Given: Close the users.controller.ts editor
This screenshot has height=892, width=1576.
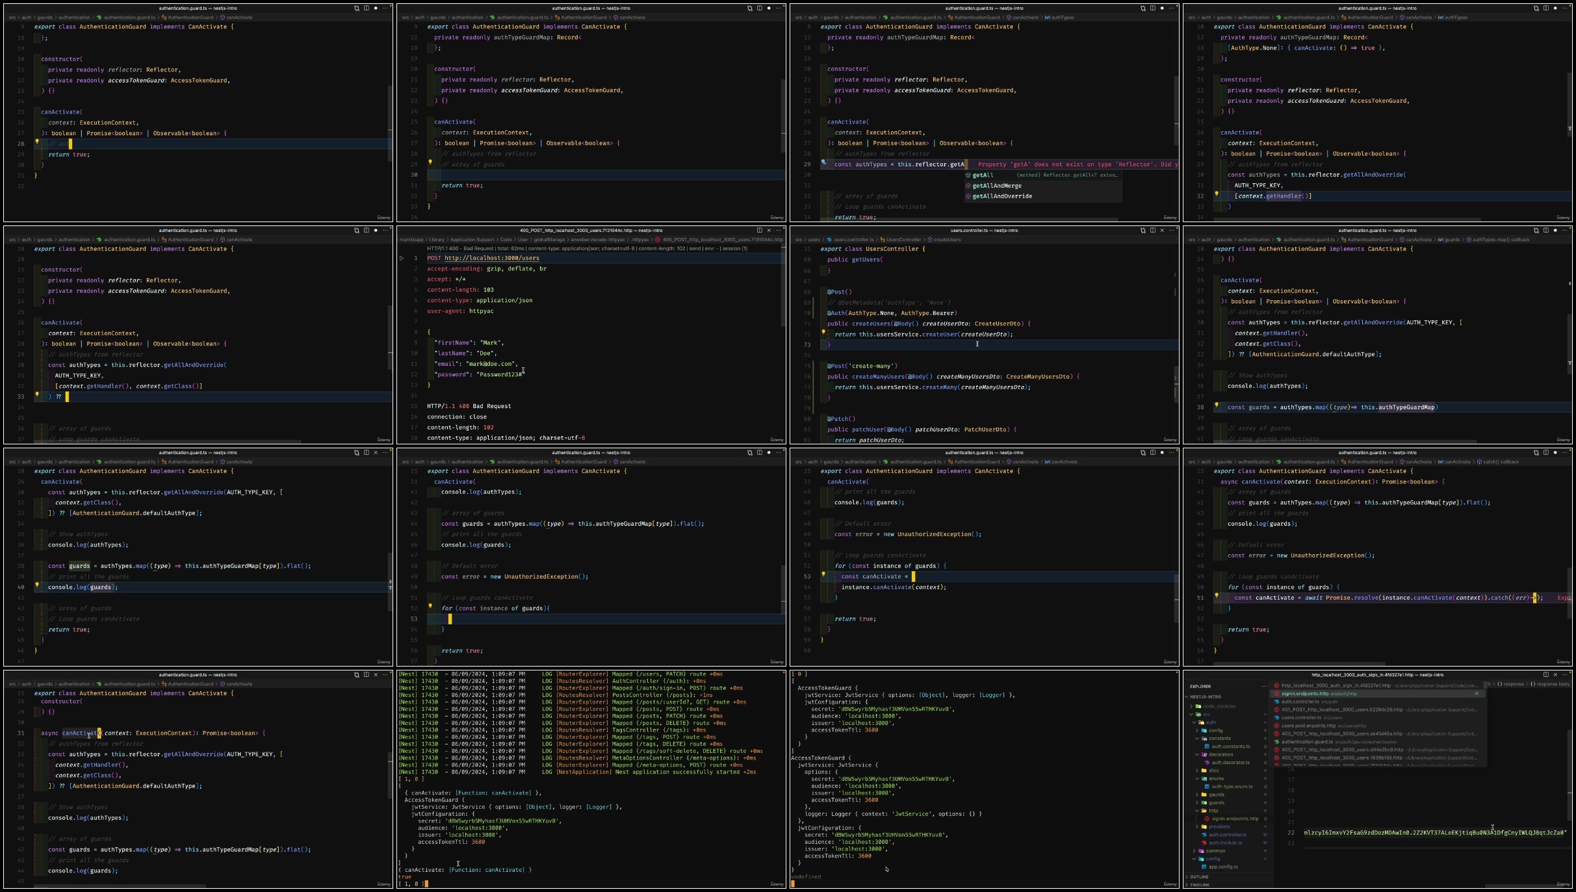Looking at the screenshot, I should pos(1162,230).
